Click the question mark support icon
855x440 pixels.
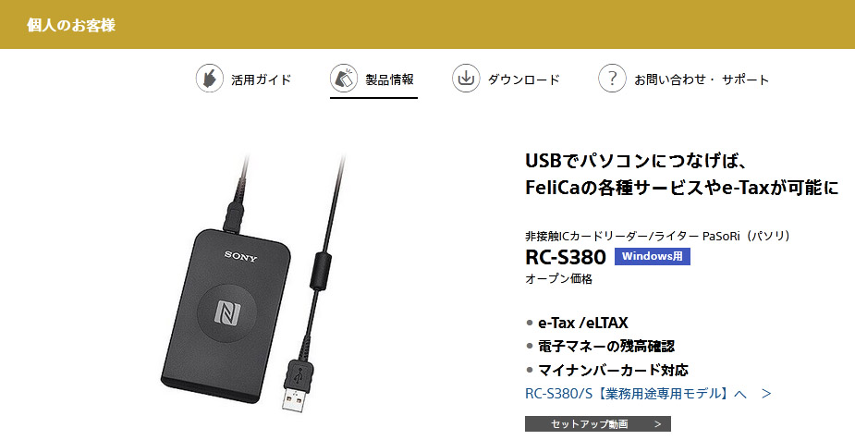612,79
